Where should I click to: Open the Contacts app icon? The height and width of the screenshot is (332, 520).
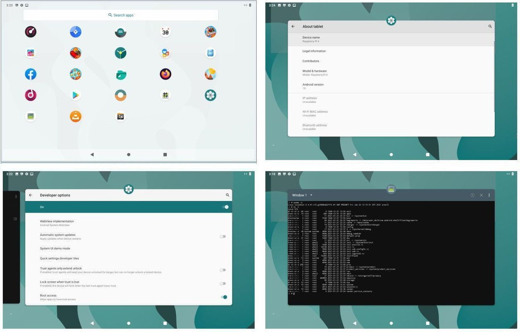coord(165,53)
